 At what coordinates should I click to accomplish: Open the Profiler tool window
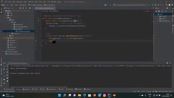(x=35, y=89)
